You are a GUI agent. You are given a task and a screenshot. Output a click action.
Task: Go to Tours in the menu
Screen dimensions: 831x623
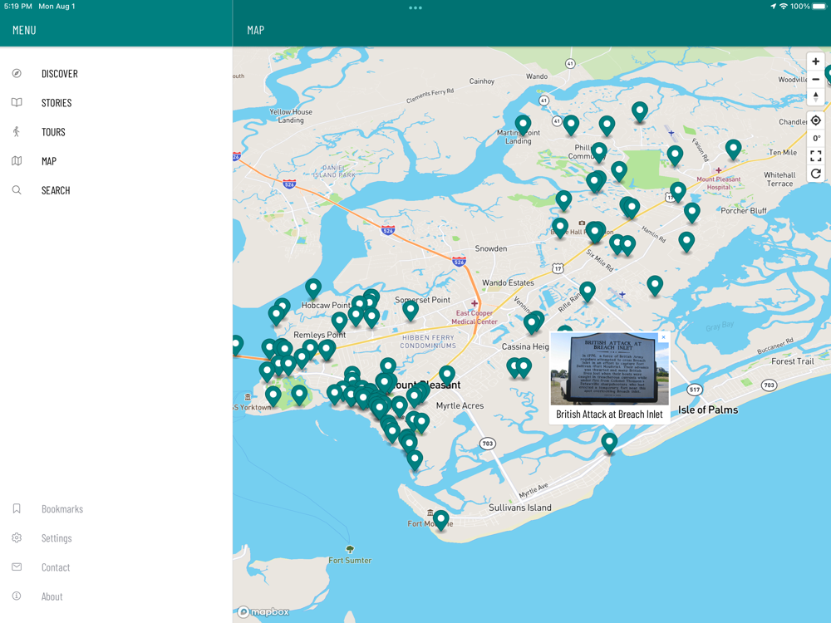116,132
